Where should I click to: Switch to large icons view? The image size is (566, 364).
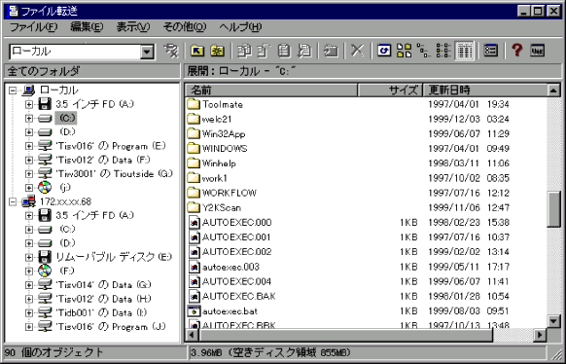point(404,51)
